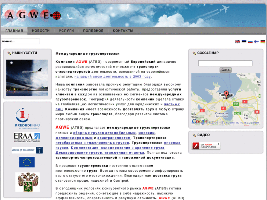Go to the УСЛУГИ menu item
This screenshot has height=200, width=267.
pyautogui.click(x=66, y=30)
